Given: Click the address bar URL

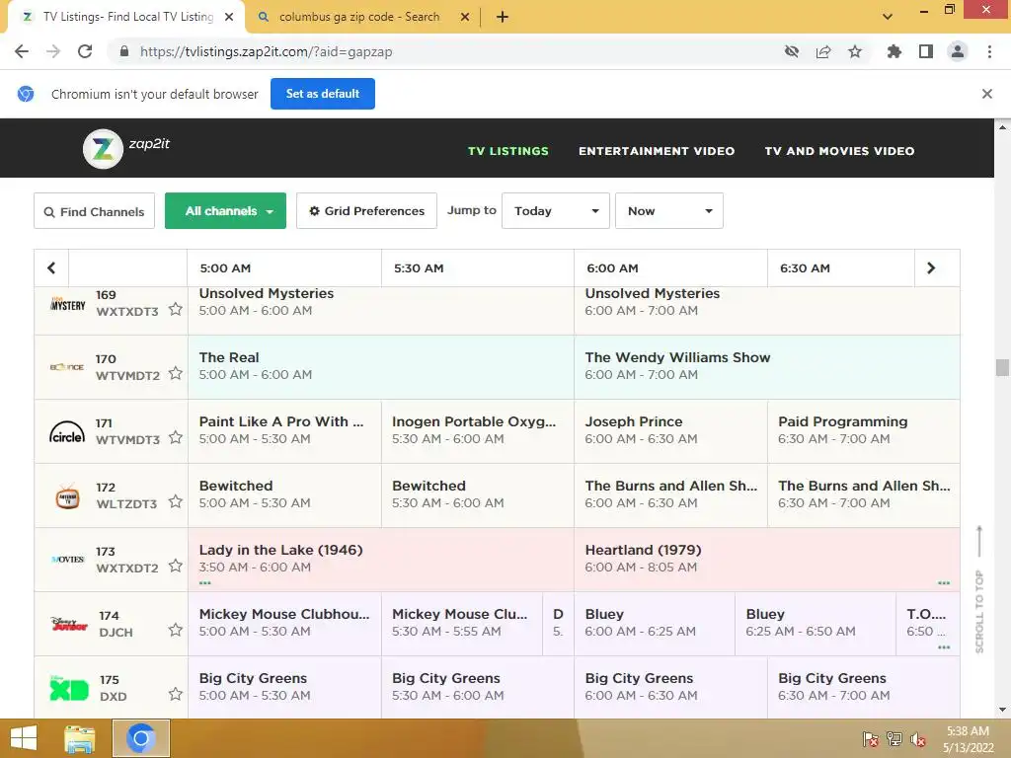Looking at the screenshot, I should (x=266, y=51).
